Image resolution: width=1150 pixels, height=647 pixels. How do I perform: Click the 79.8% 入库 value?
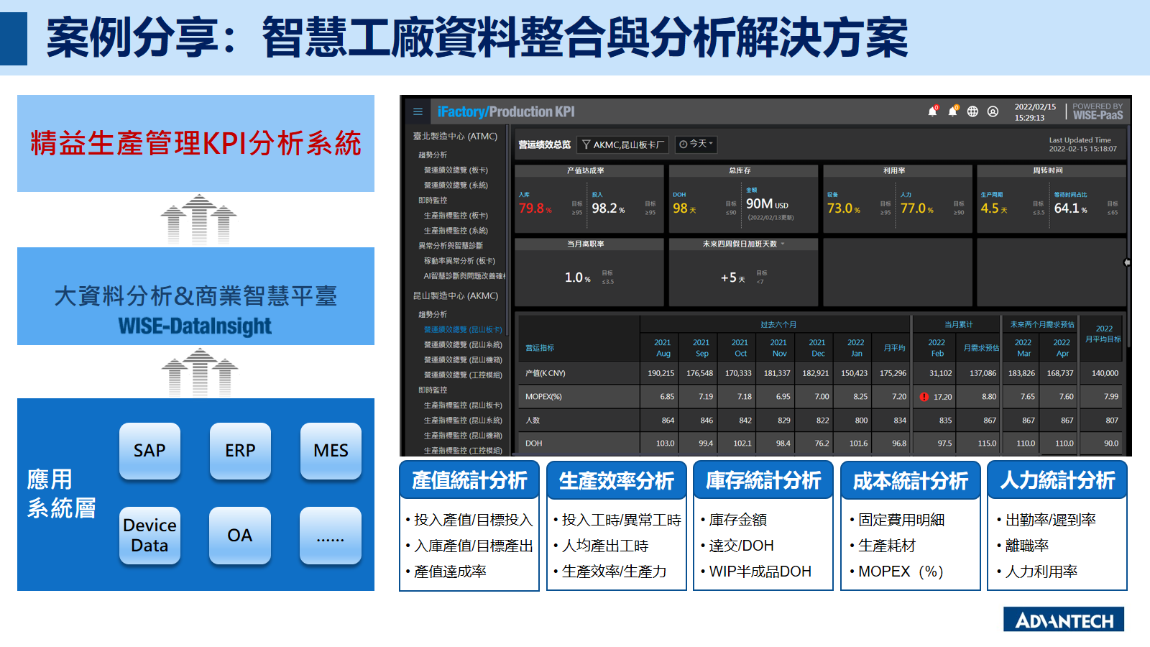pos(535,208)
